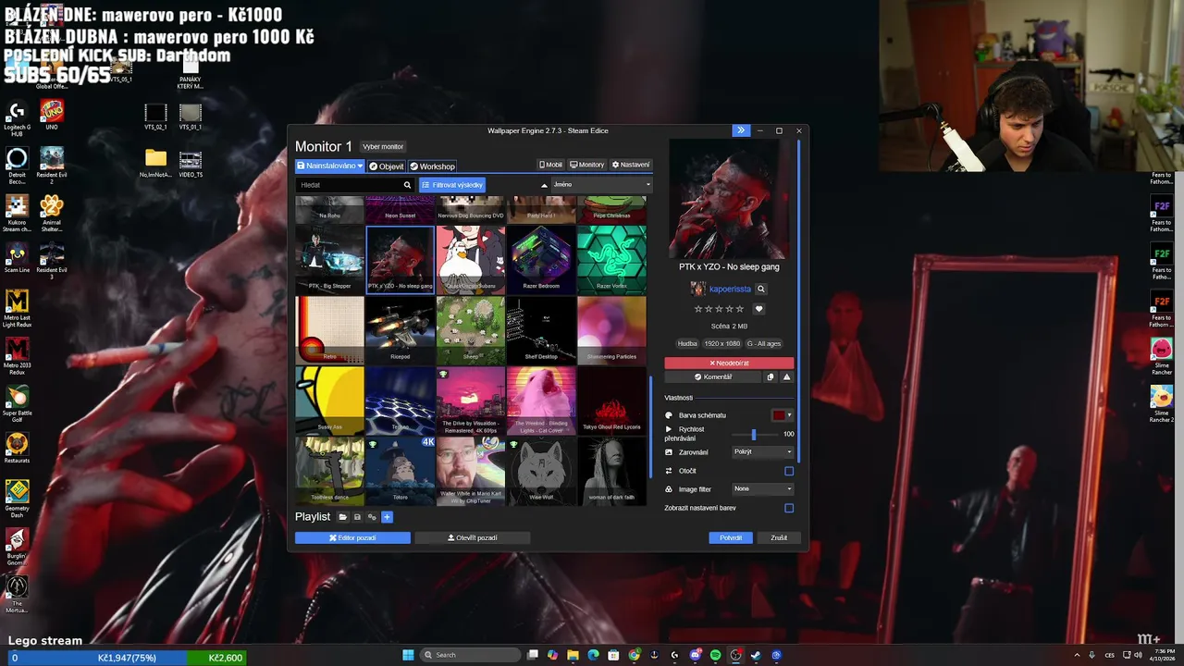Save the playlist with the floppy disk icon

click(357, 517)
